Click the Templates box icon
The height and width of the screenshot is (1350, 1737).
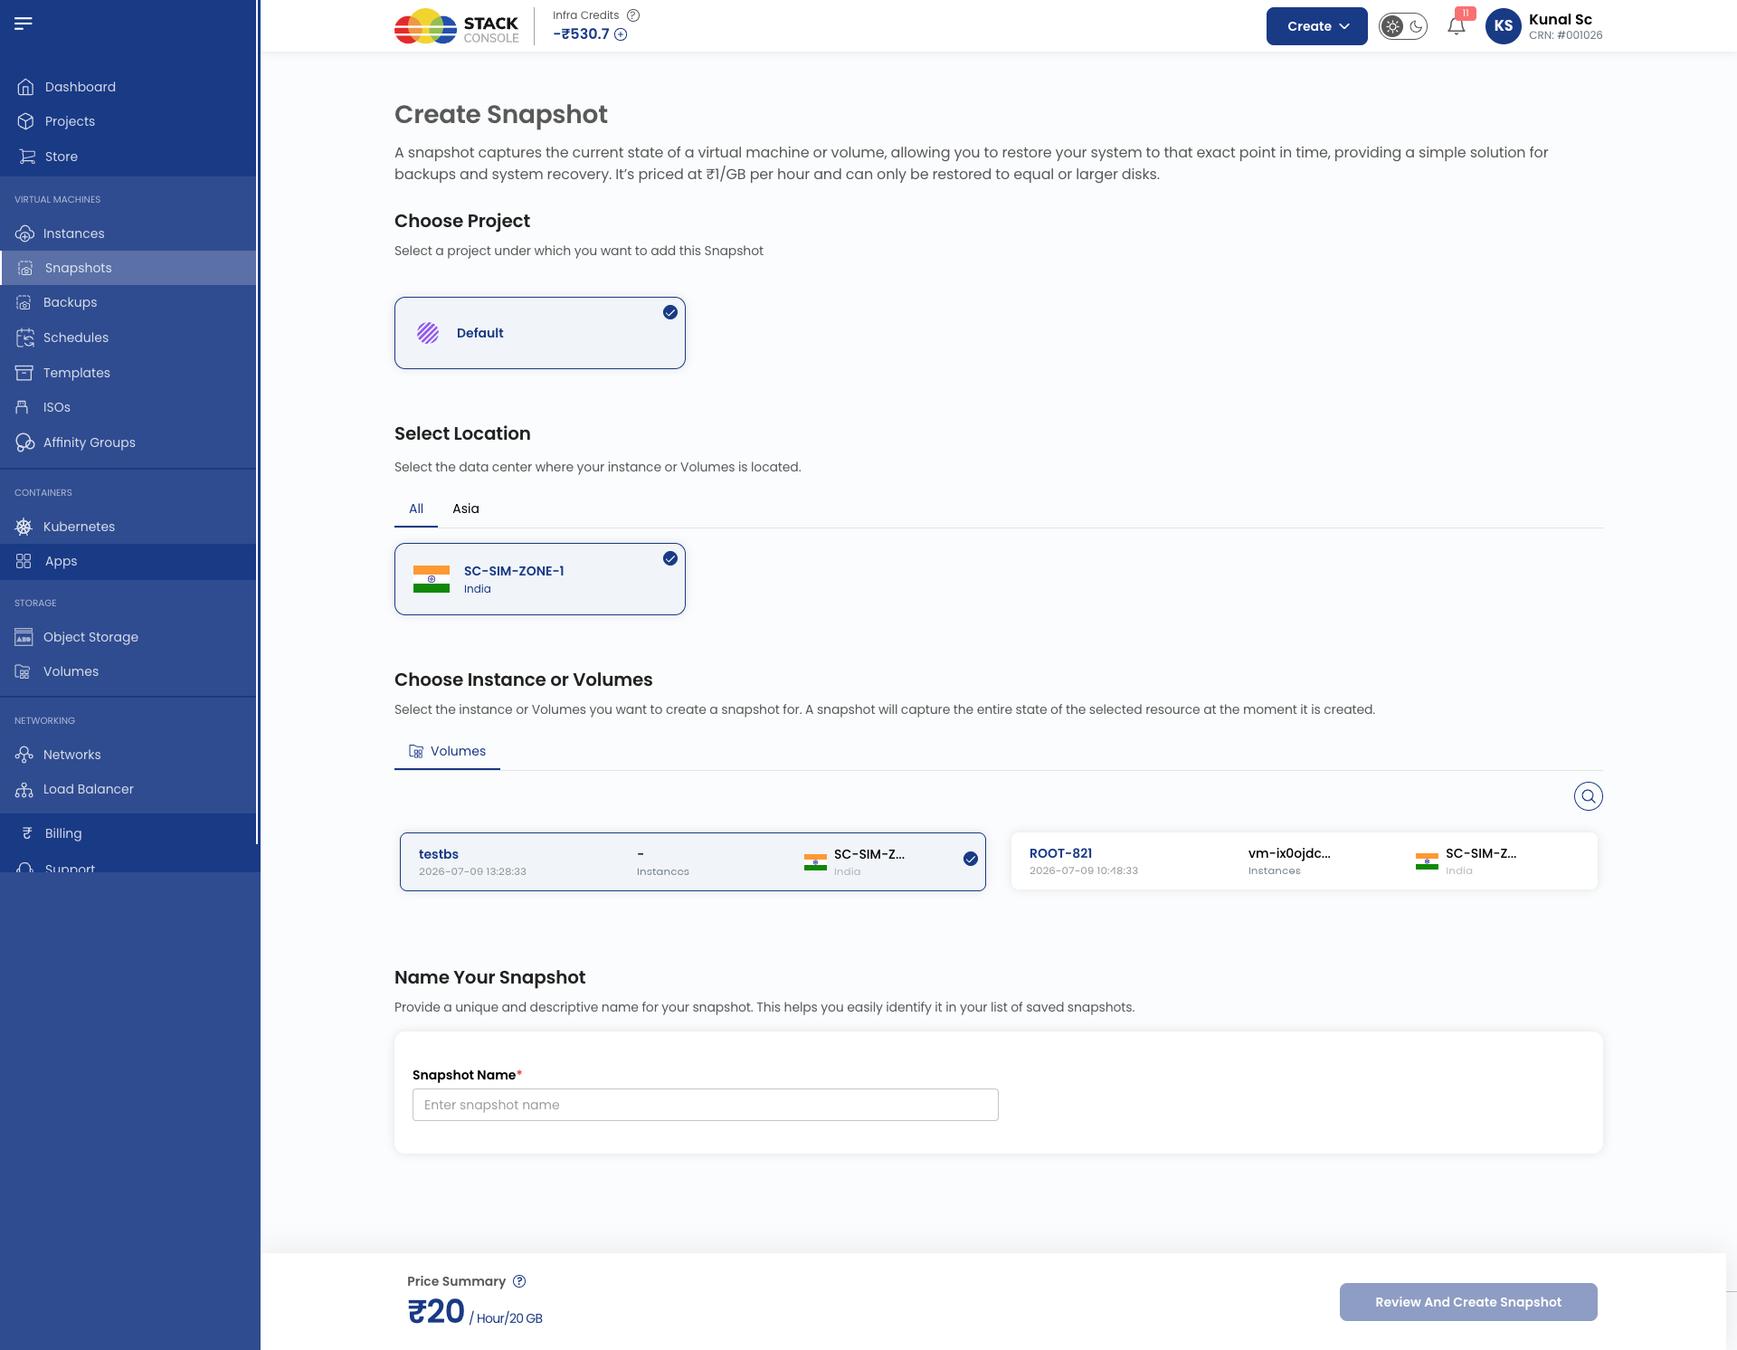(24, 373)
